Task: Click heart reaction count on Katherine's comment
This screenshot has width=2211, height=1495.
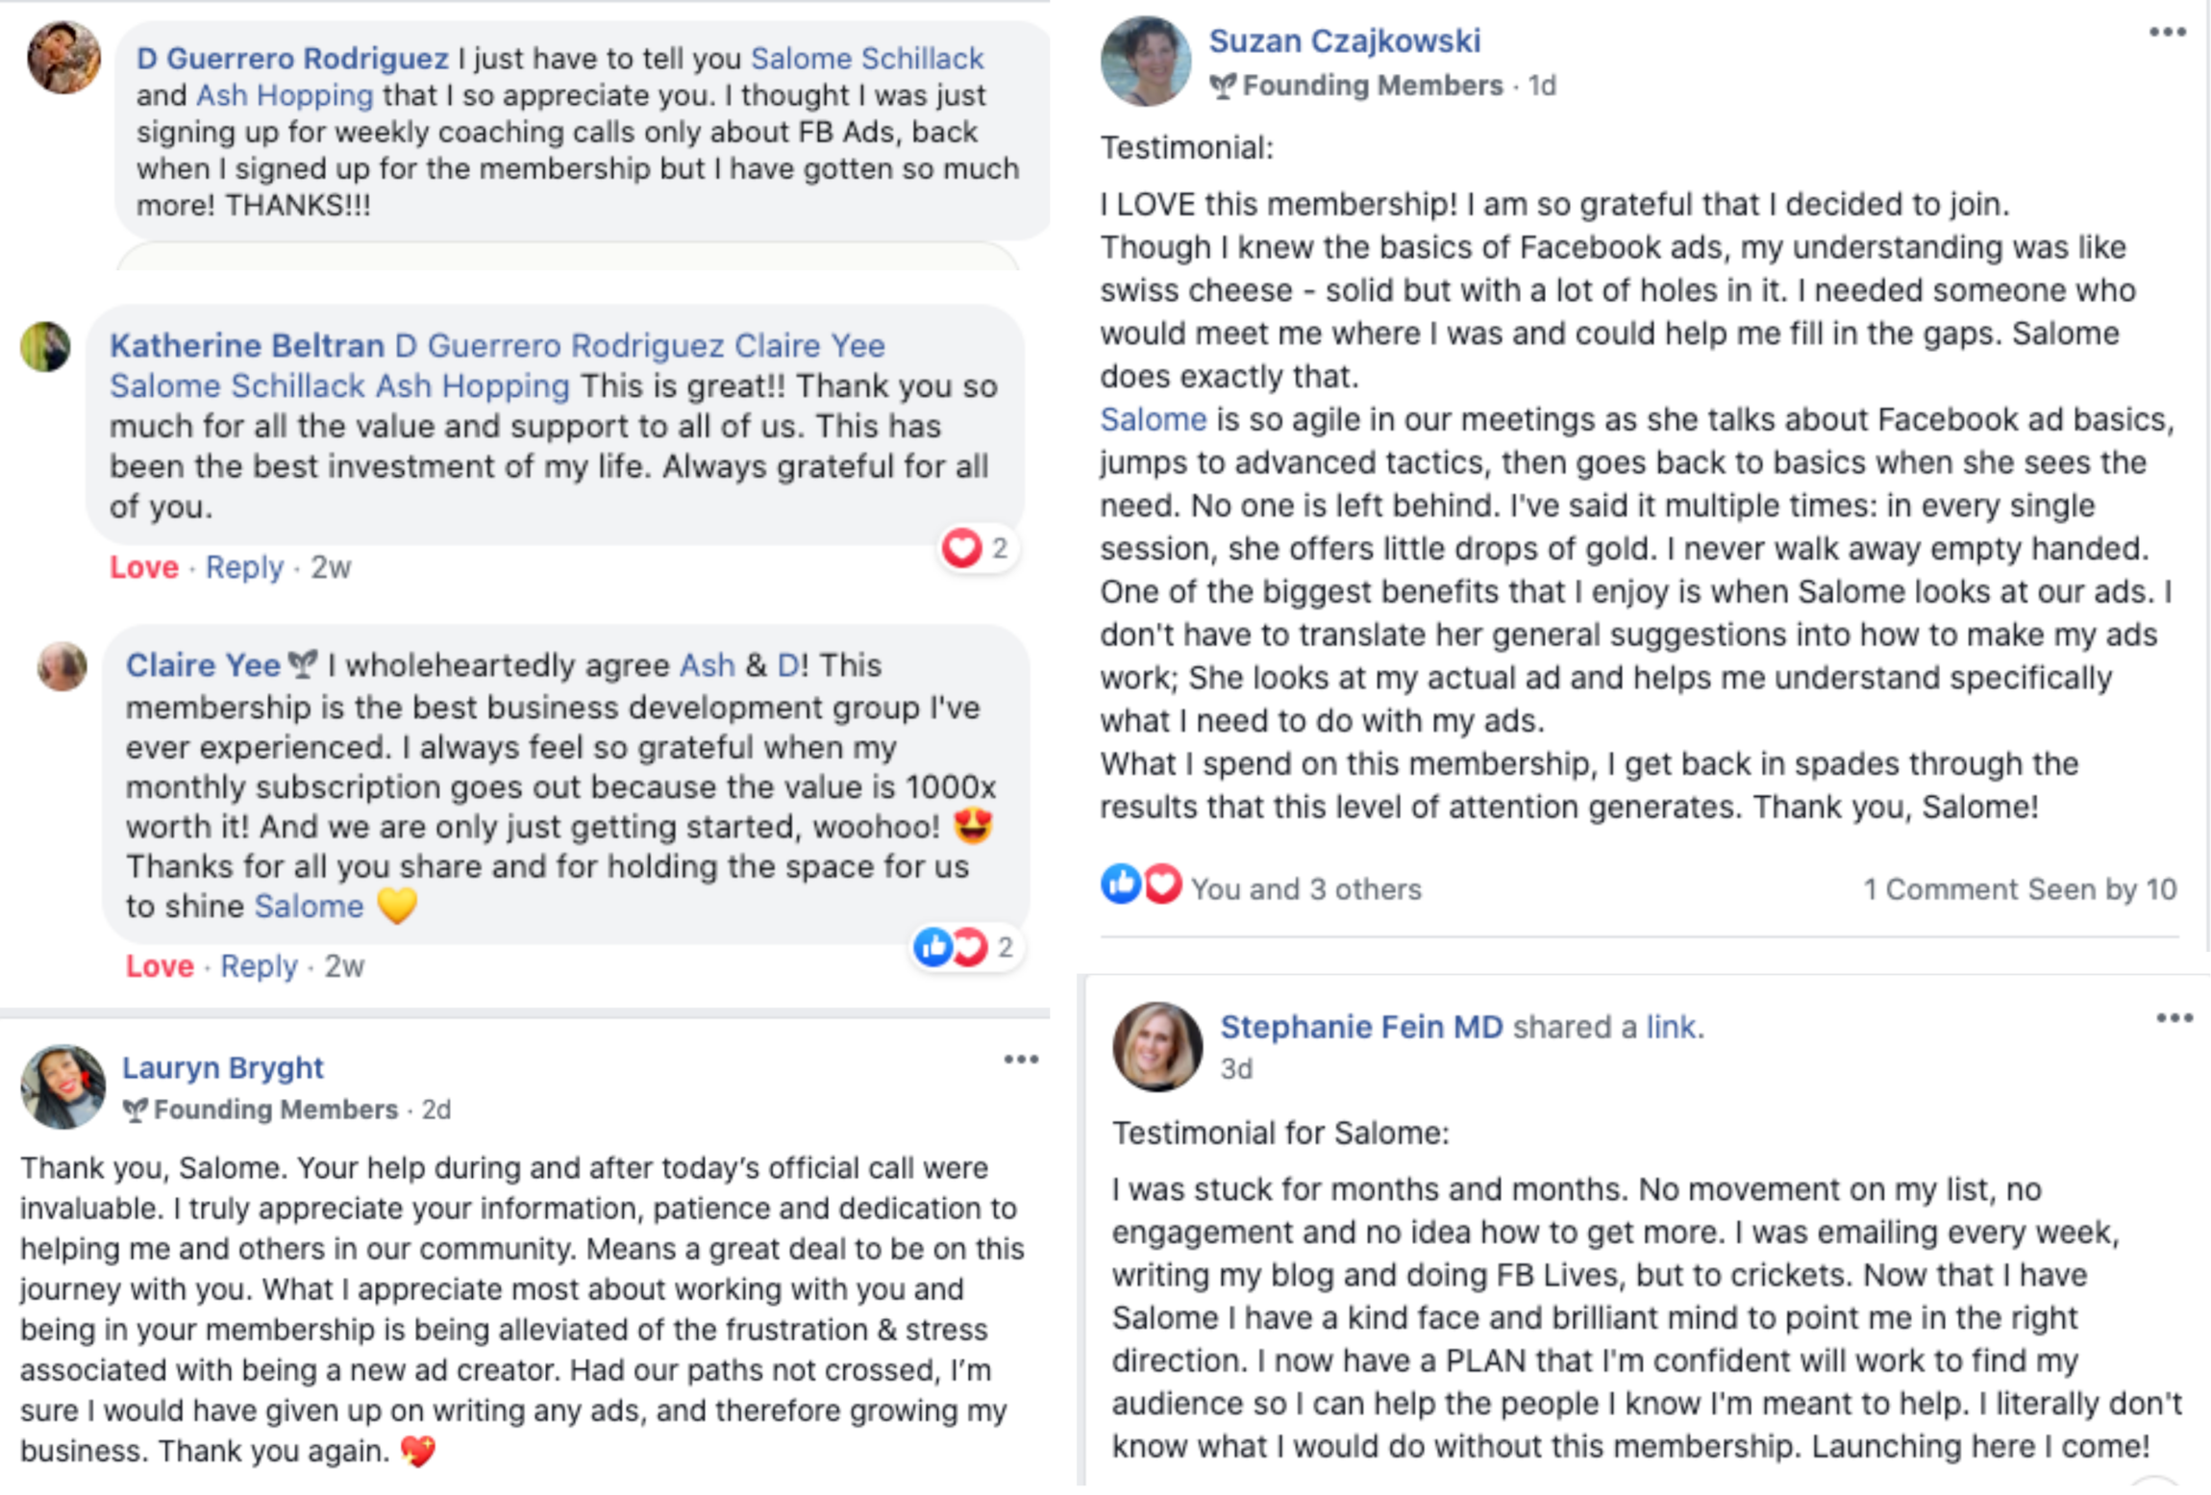Action: click(977, 548)
